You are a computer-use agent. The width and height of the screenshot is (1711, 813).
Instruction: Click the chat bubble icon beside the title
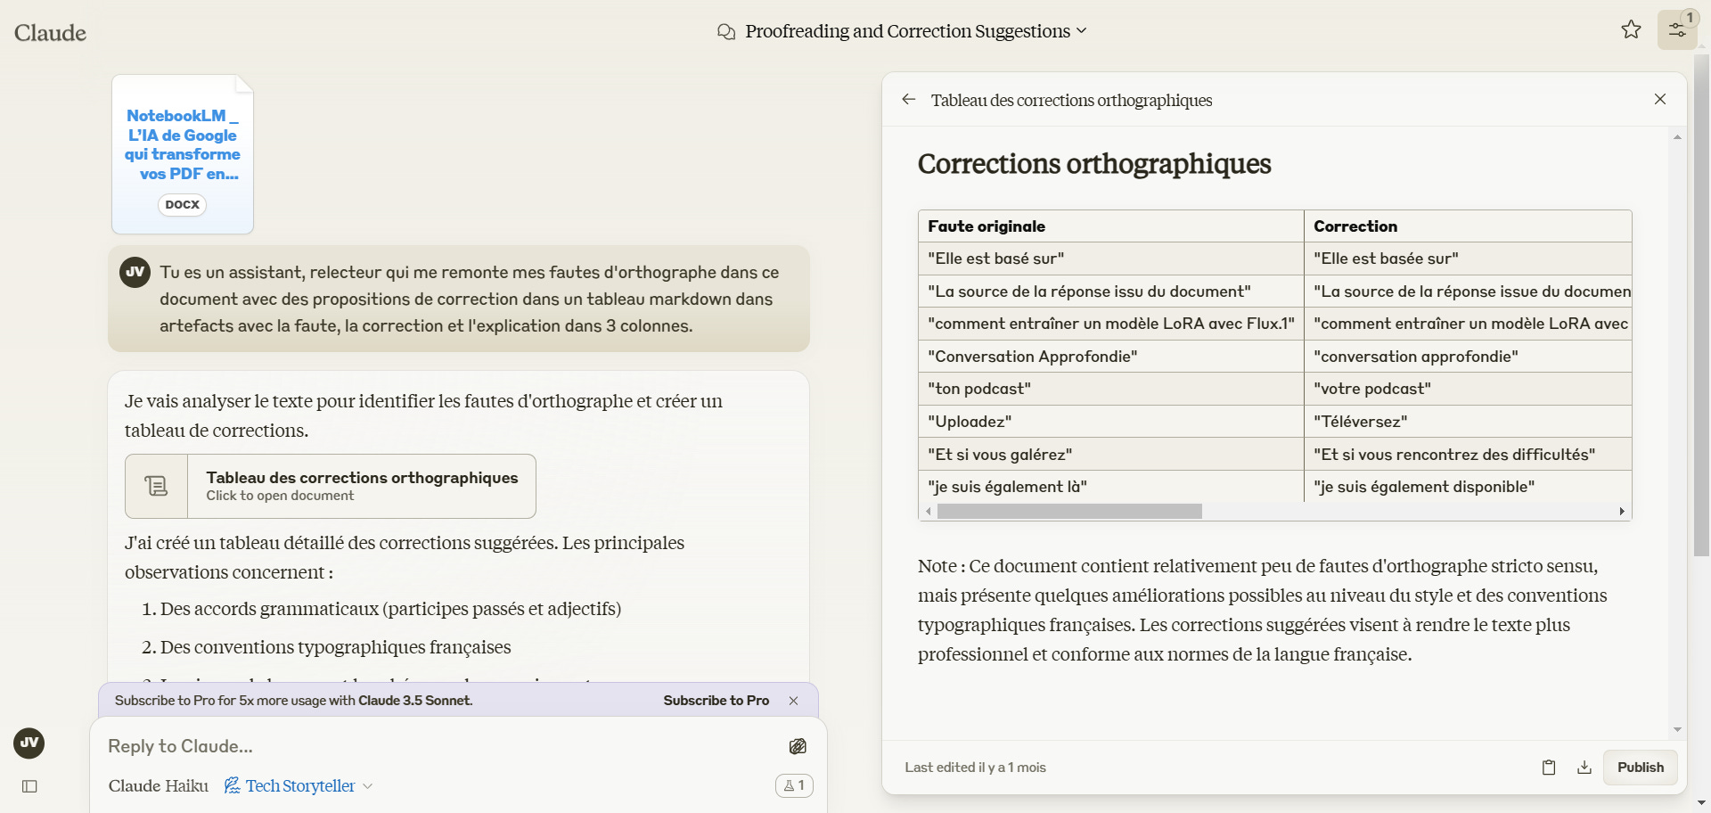pyautogui.click(x=726, y=32)
